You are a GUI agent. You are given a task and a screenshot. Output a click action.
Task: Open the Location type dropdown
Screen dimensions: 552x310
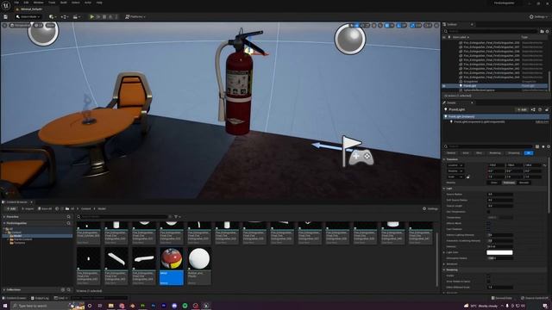tap(455, 165)
